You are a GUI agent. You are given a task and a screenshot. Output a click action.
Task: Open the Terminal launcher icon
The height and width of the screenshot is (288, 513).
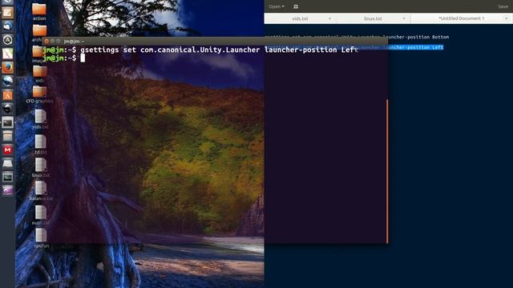[7, 122]
